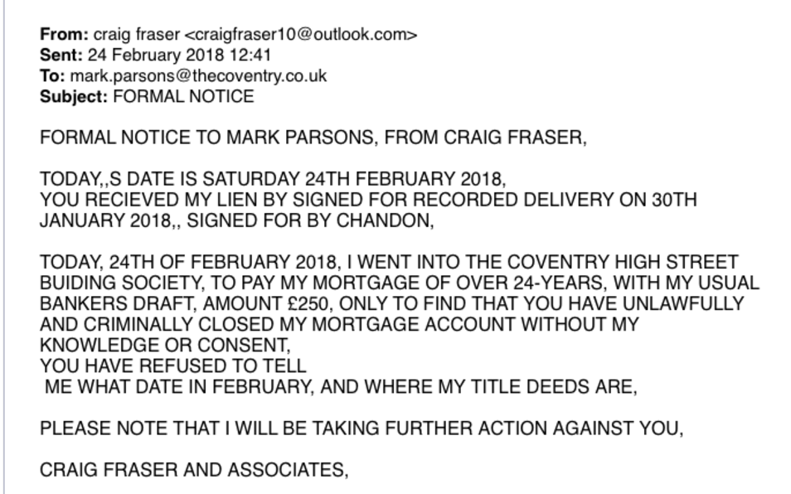
Task: Click the line starting "YOU RECIEVED MY LIEN"
Action: pos(368,200)
